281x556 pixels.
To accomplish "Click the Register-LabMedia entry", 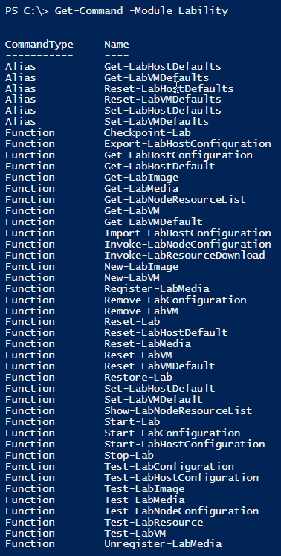I will pos(156,288).
